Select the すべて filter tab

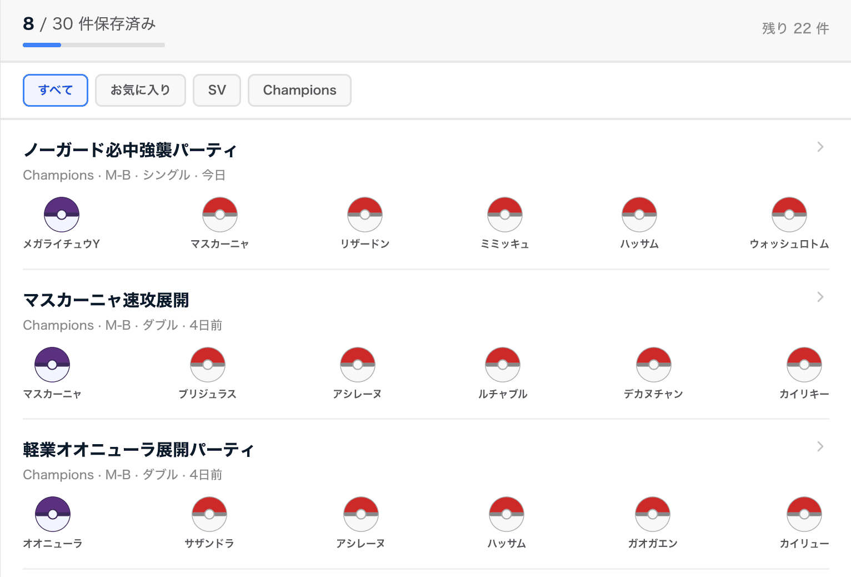[x=56, y=90]
